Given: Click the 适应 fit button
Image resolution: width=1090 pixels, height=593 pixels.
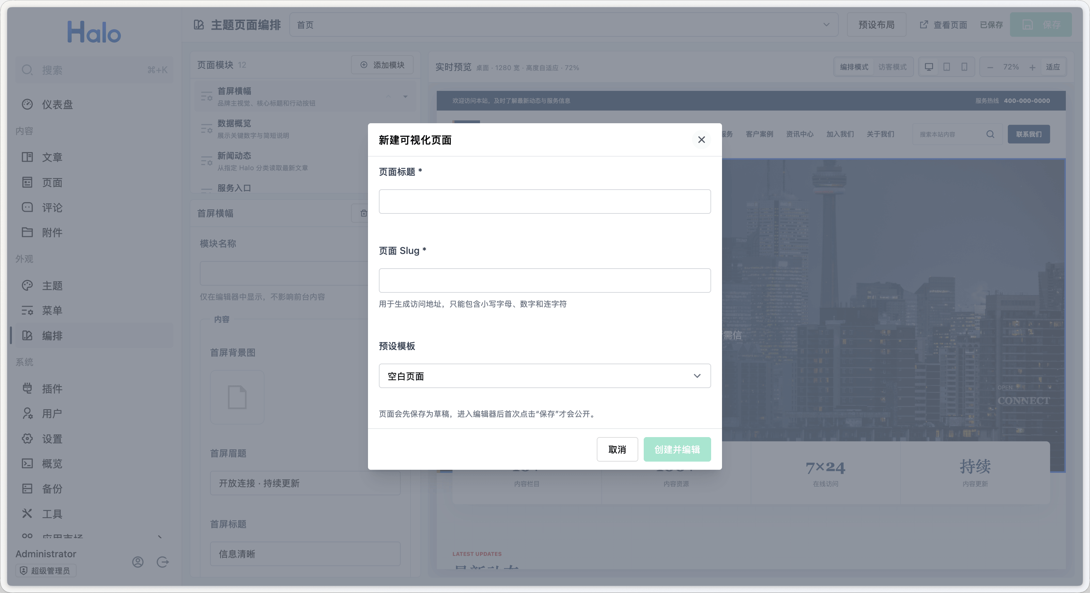Looking at the screenshot, I should (x=1053, y=67).
